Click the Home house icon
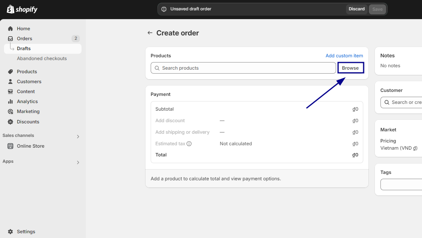The image size is (422, 238). click(10, 29)
